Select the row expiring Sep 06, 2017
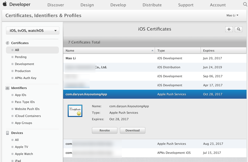The width and height of the screenshot is (248, 162). click(155, 76)
